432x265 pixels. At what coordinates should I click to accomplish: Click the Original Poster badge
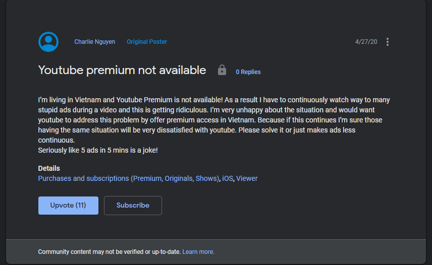(x=147, y=42)
